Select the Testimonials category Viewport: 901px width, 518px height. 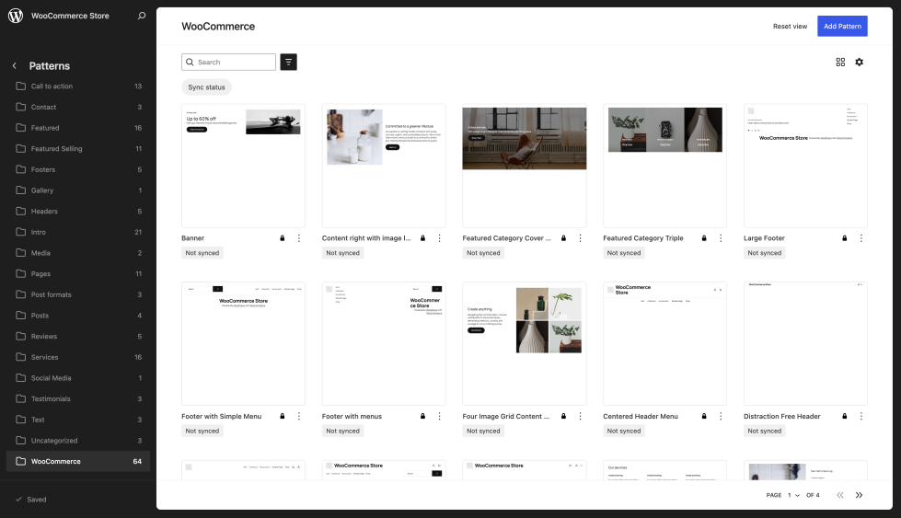click(x=78, y=398)
